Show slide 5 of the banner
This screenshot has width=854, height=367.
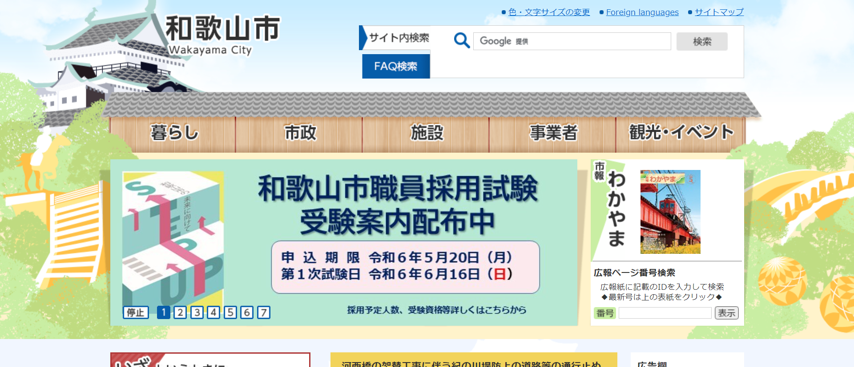[230, 312]
